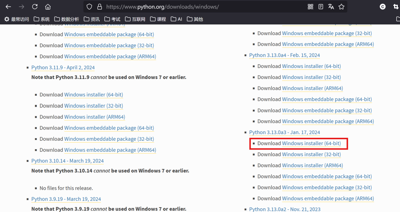The image size is (400, 212).
Task: Click embeddable package (64-bit) link above Python 3.11.9
Action: coord(109,34)
